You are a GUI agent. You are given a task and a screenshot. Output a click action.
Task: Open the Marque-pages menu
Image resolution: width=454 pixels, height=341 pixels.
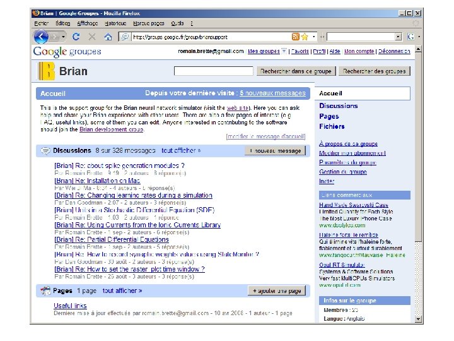149,23
